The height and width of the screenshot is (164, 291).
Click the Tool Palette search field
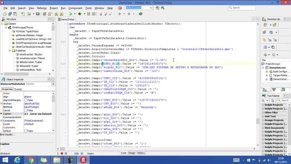coord(283,100)
